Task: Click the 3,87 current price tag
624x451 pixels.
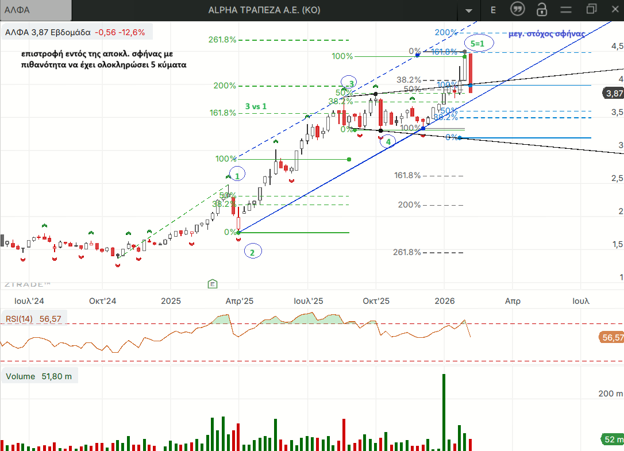Action: (x=612, y=93)
